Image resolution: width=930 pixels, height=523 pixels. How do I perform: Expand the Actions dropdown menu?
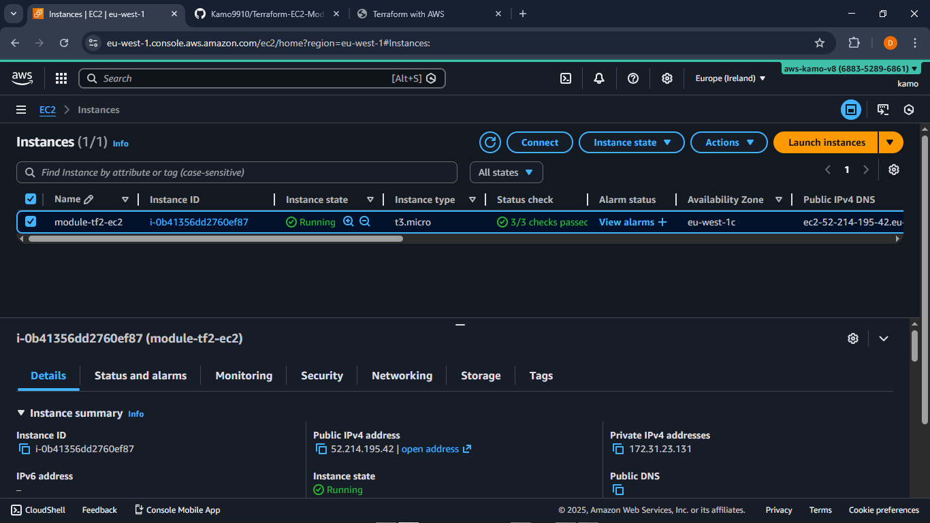coord(731,142)
